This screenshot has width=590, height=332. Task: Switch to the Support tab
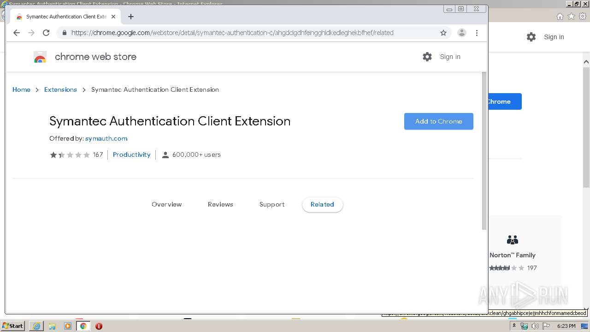272,204
